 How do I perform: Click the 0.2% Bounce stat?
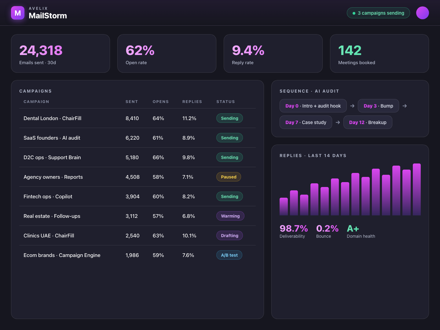coord(327,231)
